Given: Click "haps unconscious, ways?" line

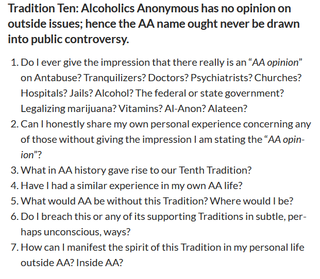Looking at the screenshot, I should [x=76, y=232].
